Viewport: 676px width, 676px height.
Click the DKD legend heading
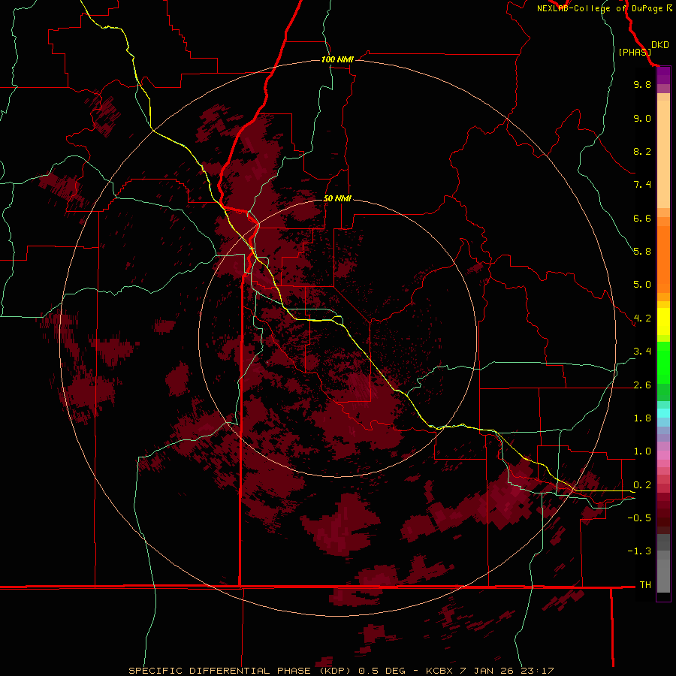coord(660,45)
